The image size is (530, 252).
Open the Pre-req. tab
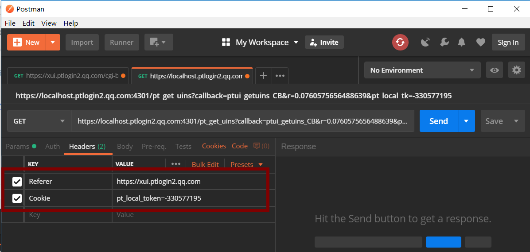tap(154, 146)
